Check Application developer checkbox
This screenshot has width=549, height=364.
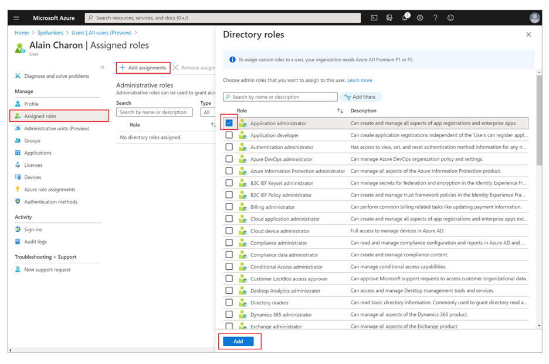[x=229, y=135]
